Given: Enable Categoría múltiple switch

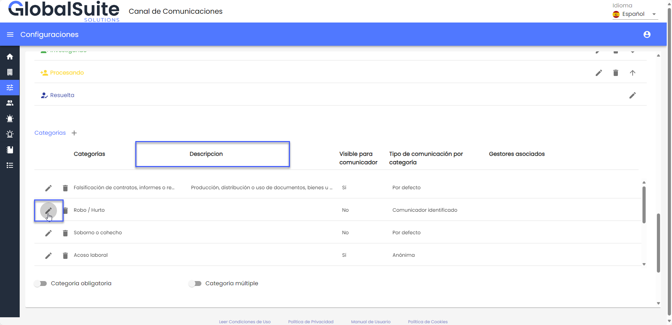Looking at the screenshot, I should [195, 283].
